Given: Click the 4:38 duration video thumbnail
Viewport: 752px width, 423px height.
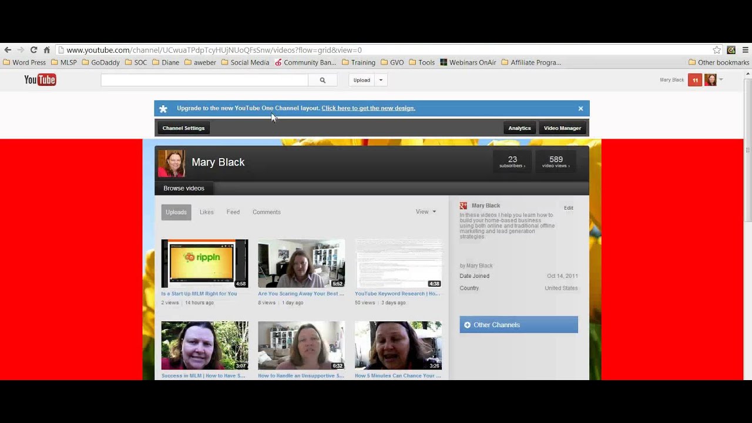Looking at the screenshot, I should click(x=398, y=263).
